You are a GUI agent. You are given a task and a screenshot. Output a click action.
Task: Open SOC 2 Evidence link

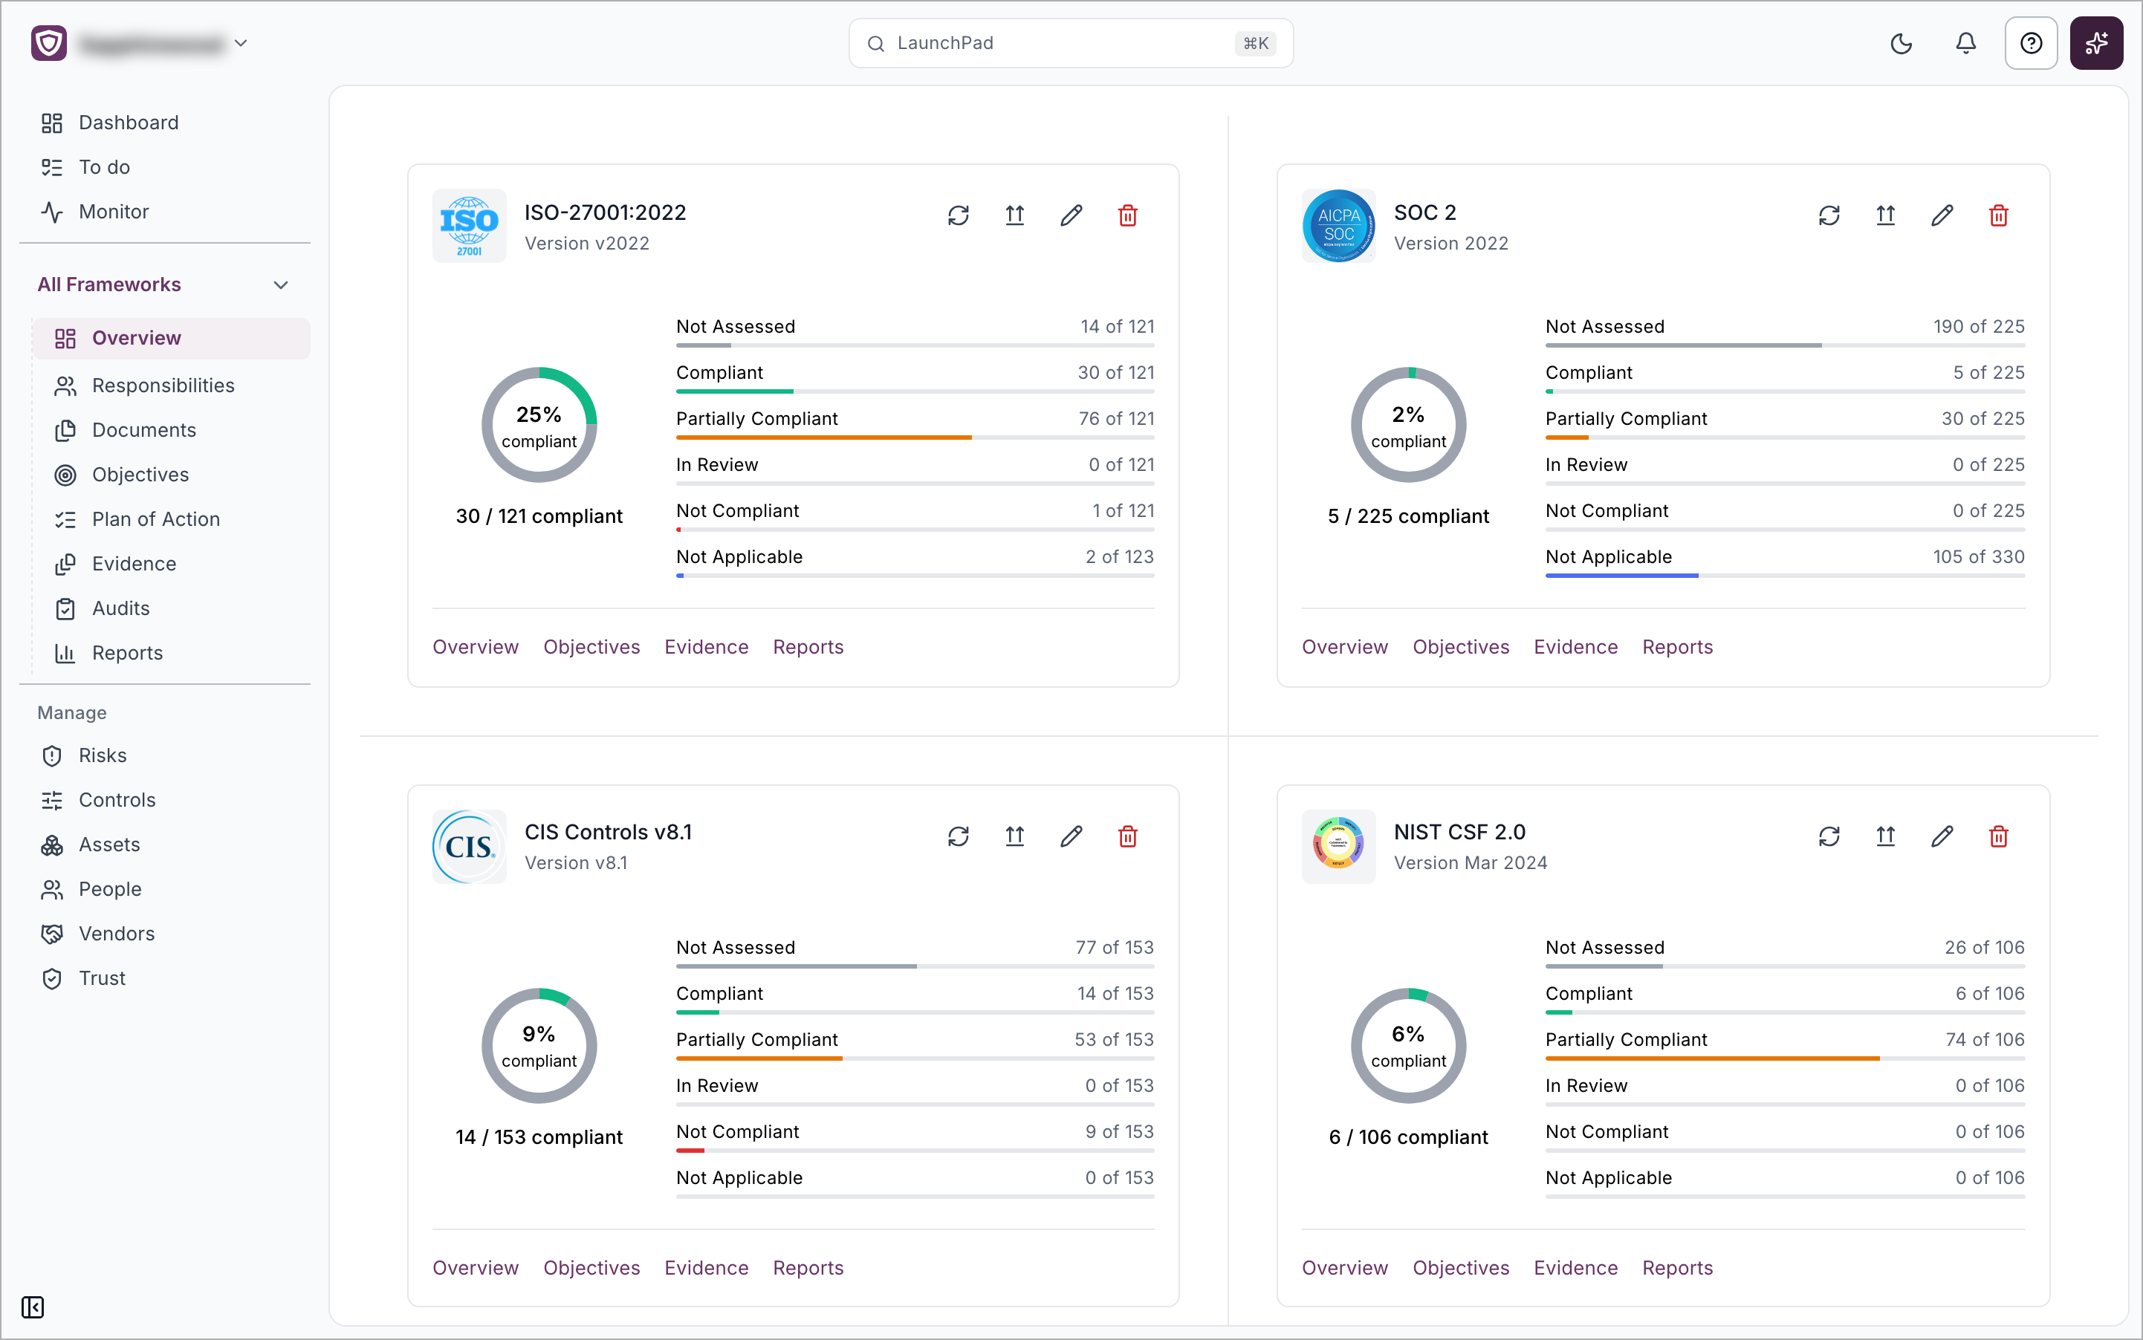click(x=1575, y=646)
